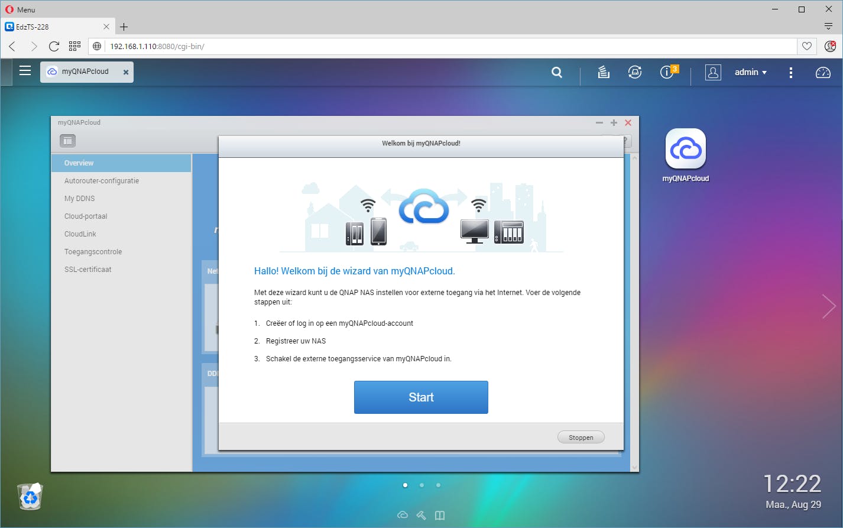The height and width of the screenshot is (528, 843).
Task: Maximize the myQNAPcloud app window
Action: 614,123
